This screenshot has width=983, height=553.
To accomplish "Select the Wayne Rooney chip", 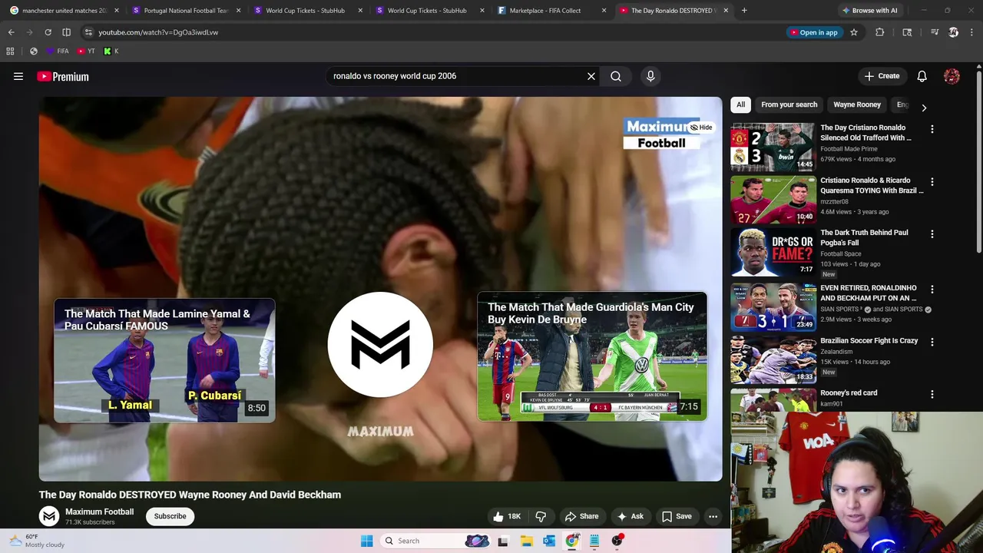I will pyautogui.click(x=857, y=104).
